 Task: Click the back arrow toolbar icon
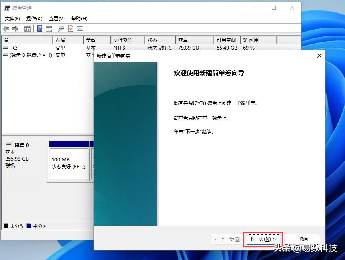click(6, 28)
